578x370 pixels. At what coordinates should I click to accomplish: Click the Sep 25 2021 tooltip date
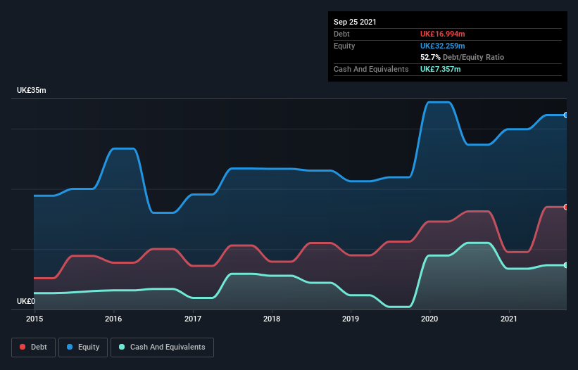355,22
